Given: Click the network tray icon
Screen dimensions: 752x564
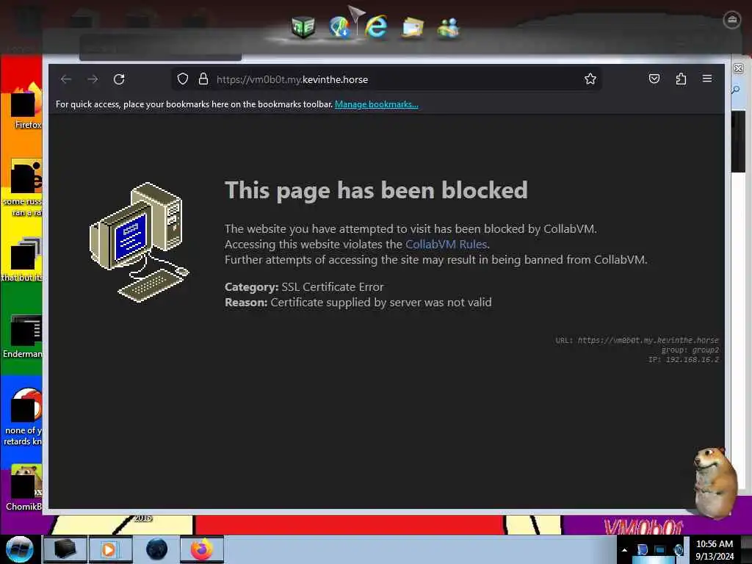Looking at the screenshot, I should 660,550.
